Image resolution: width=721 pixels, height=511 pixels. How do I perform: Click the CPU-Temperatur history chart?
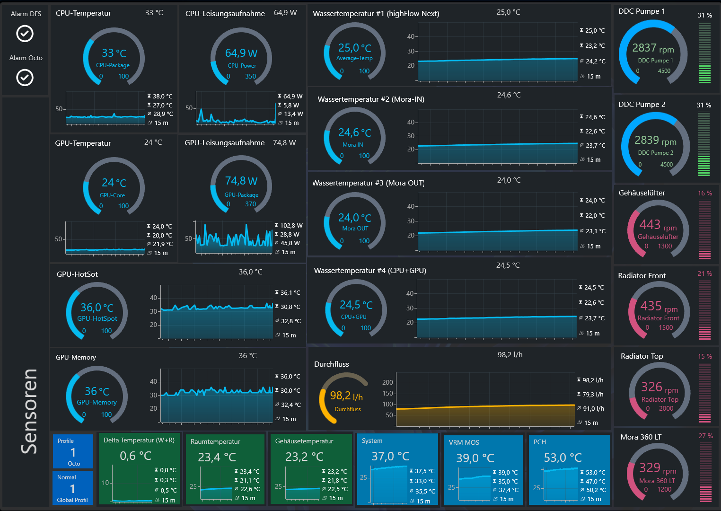click(106, 108)
